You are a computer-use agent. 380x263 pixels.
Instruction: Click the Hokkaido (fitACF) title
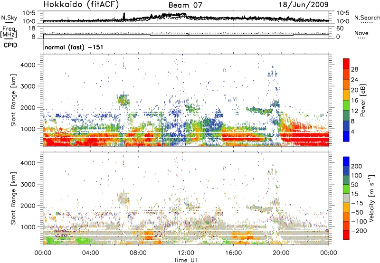[81, 5]
